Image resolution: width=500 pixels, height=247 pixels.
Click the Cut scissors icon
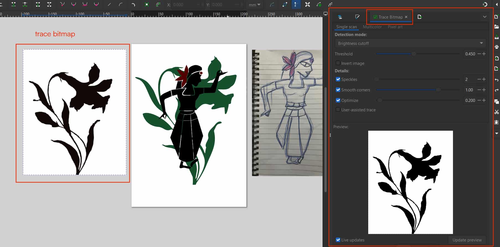point(496,112)
